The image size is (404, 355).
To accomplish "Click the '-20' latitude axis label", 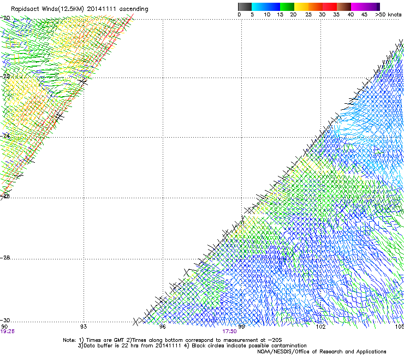I will (5, 18).
